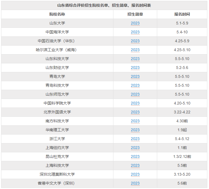Select the 香港中文大学（深圳） name cell
209x189 pixels.
(x=57, y=183)
